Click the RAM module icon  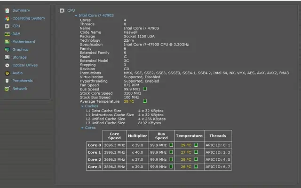pyautogui.click(x=7, y=34)
